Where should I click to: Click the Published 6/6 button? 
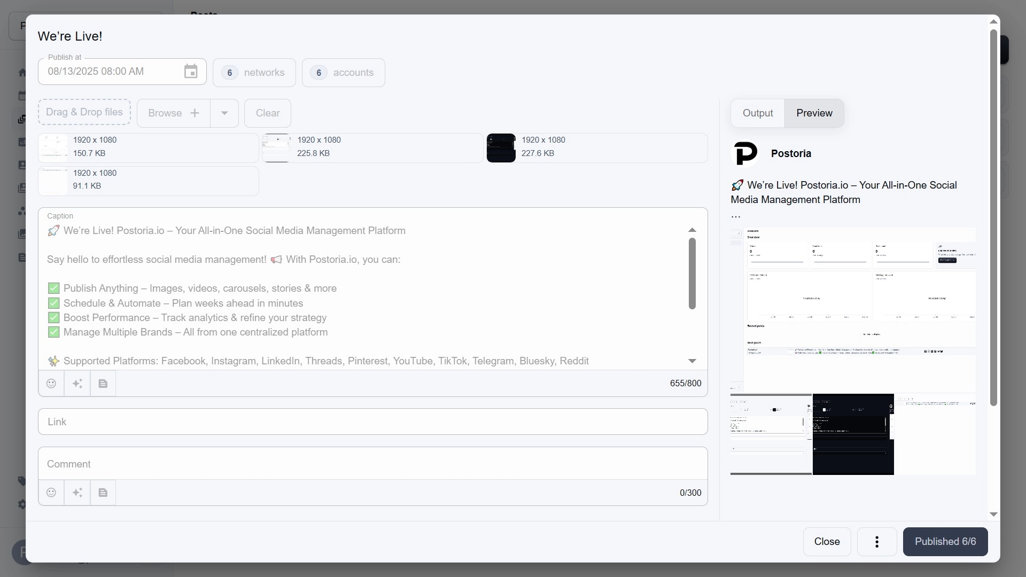click(945, 542)
